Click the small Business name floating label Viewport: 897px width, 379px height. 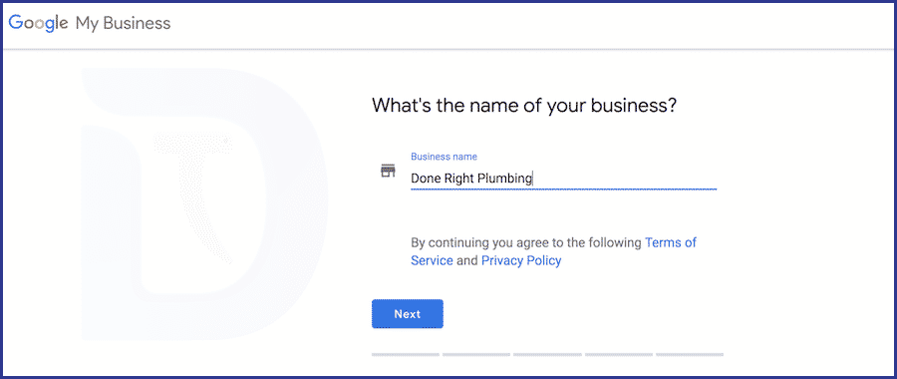pos(444,157)
